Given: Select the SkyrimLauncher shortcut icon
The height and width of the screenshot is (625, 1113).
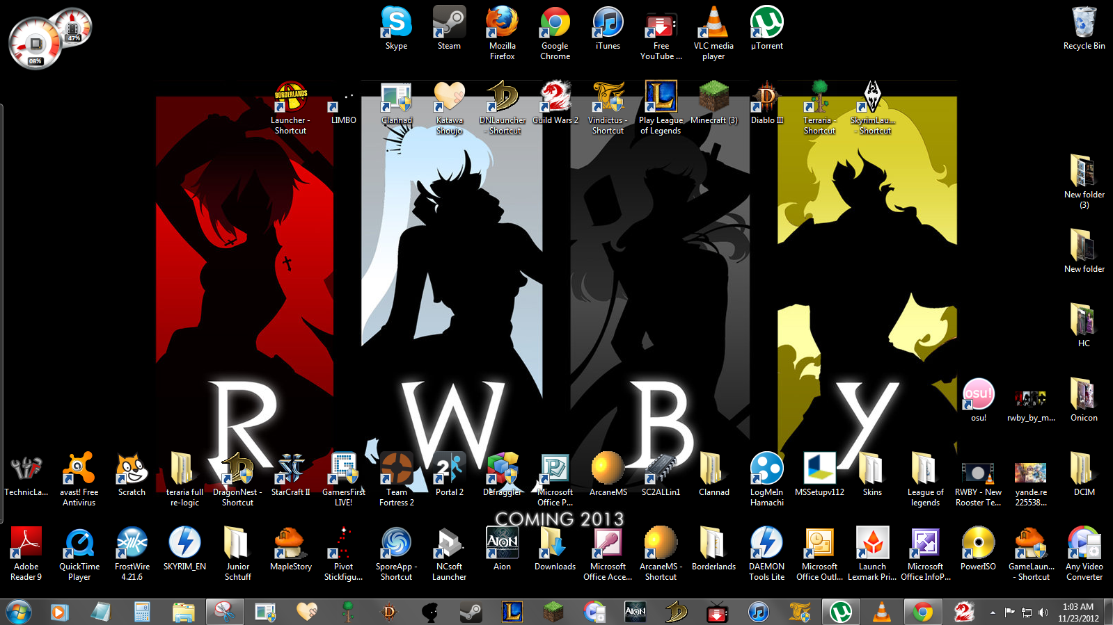Looking at the screenshot, I should coord(872,108).
